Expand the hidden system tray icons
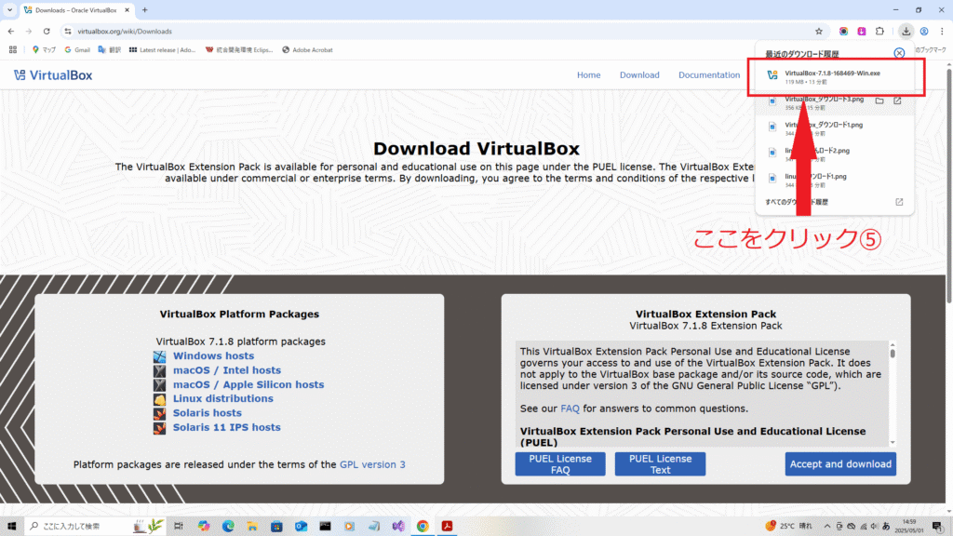 pos(826,527)
